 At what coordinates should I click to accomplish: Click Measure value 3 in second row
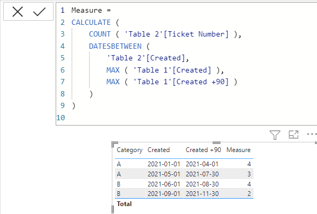(249, 174)
